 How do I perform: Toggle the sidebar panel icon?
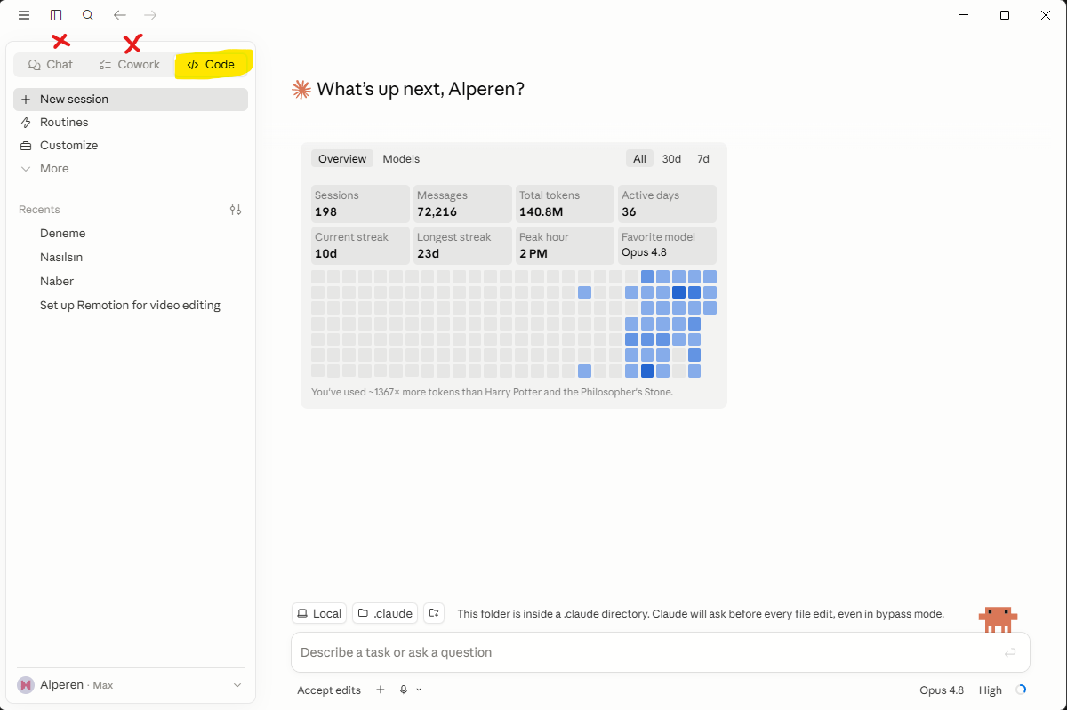[56, 15]
